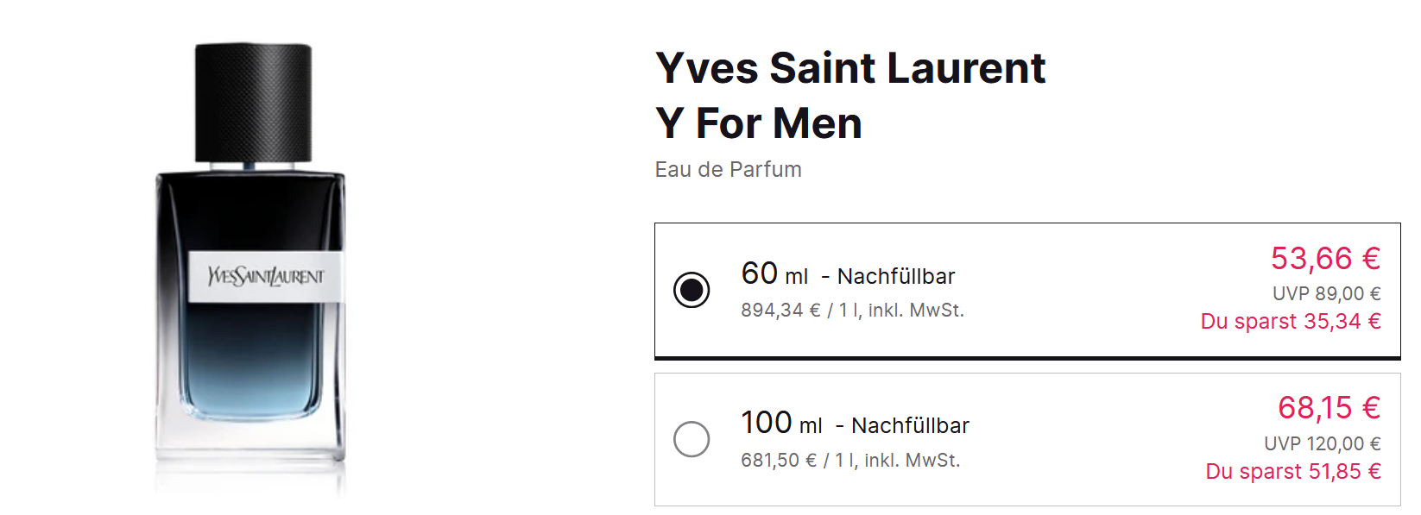Click the "60 ml" size text
1421x515 pixels.
pyautogui.click(x=774, y=274)
